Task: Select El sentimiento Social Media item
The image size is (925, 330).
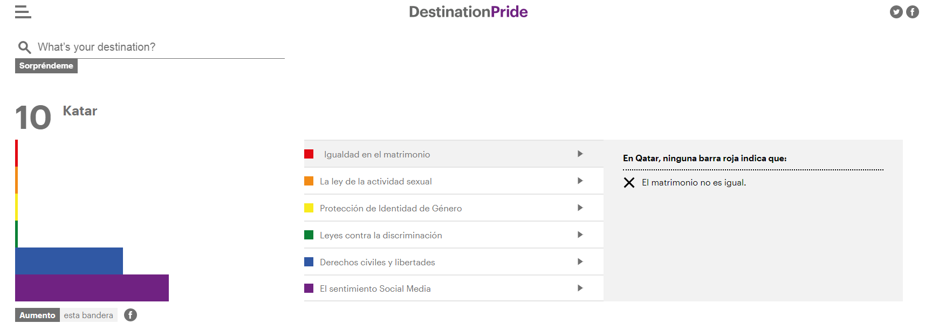Action: pos(375,288)
